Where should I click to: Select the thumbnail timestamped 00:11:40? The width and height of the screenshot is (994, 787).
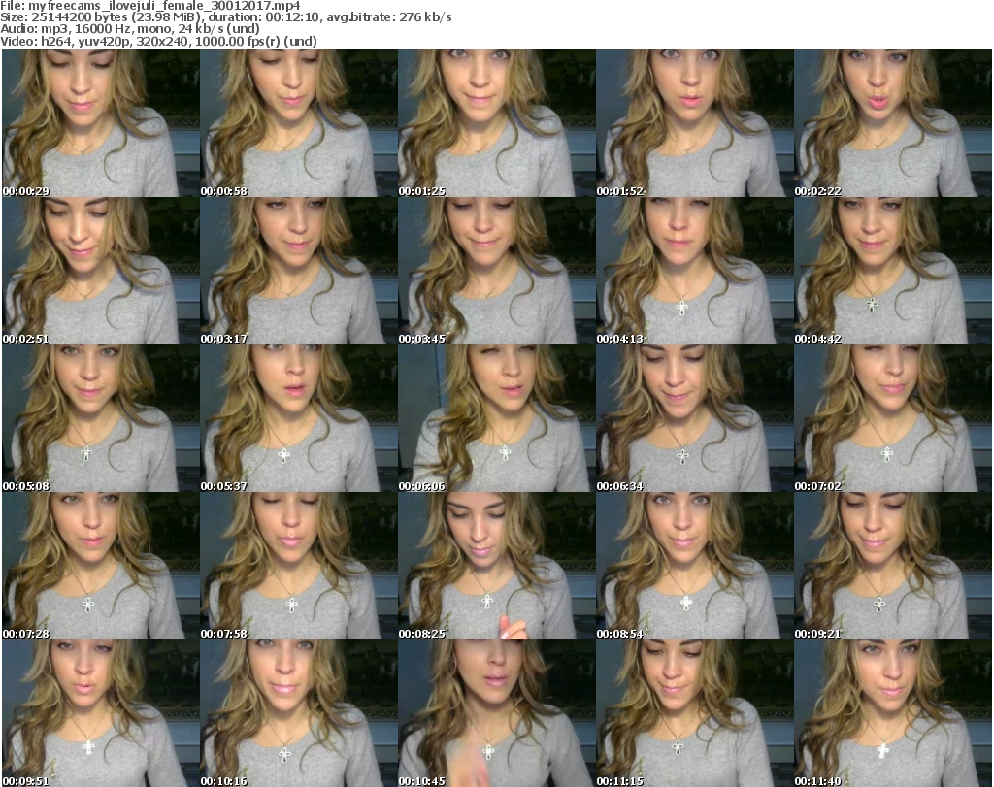pyautogui.click(x=893, y=713)
